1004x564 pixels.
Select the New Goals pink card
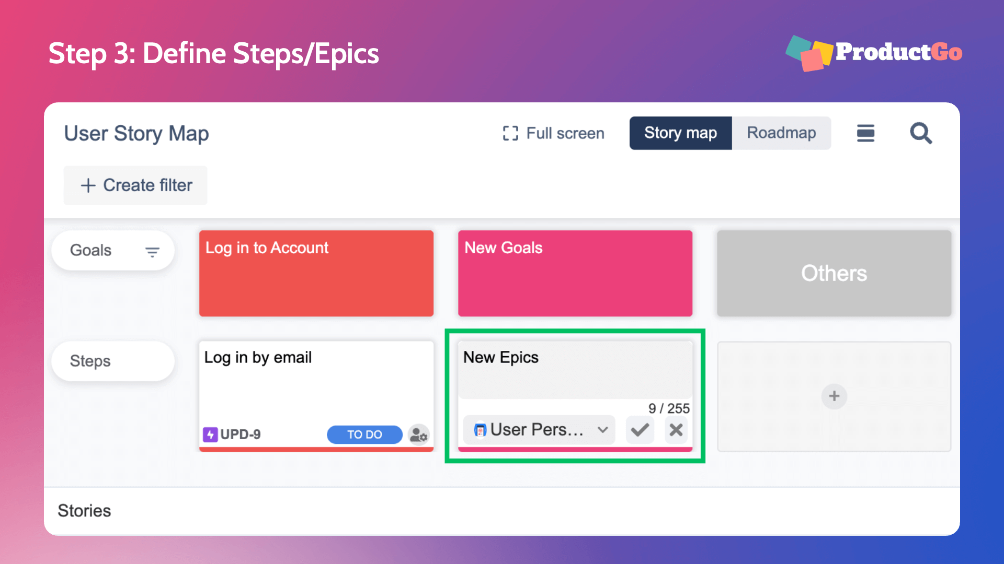click(575, 273)
